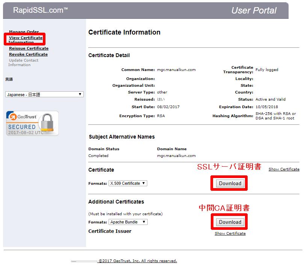Open the Apache Bundle format dropdown
Viewport: 304px width, 267px height.
click(128, 222)
